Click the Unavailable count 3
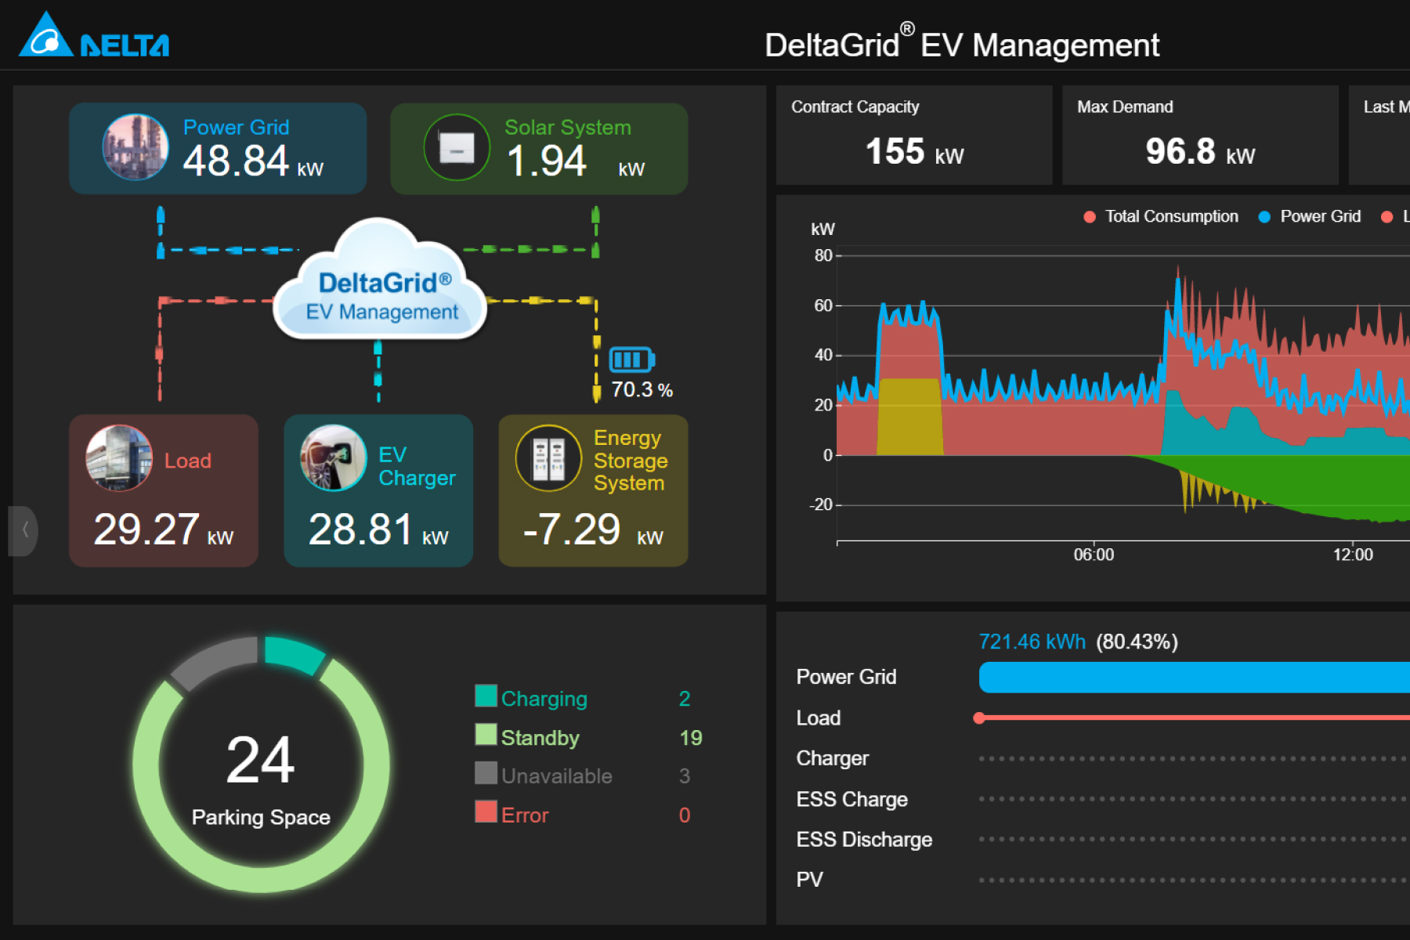The width and height of the screenshot is (1410, 940). tap(685, 776)
